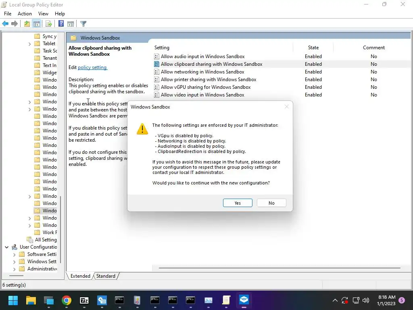The height and width of the screenshot is (310, 413).
Task: Go up one level with folder arrow icon
Action: (x=27, y=24)
